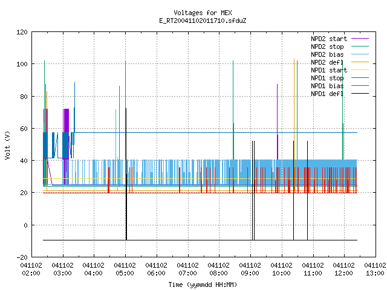
Task: Click the orange NPD2 defl legend line
Action: pyautogui.click(x=360, y=62)
